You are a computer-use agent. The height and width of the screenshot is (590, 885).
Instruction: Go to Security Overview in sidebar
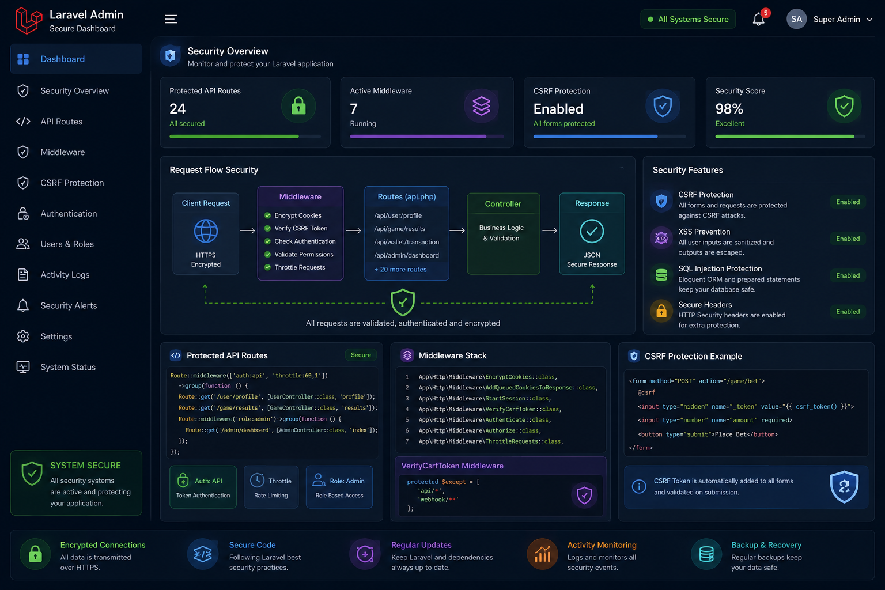pos(76,91)
